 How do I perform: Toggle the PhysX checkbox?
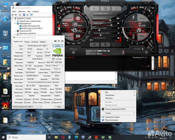click(x=45, y=102)
